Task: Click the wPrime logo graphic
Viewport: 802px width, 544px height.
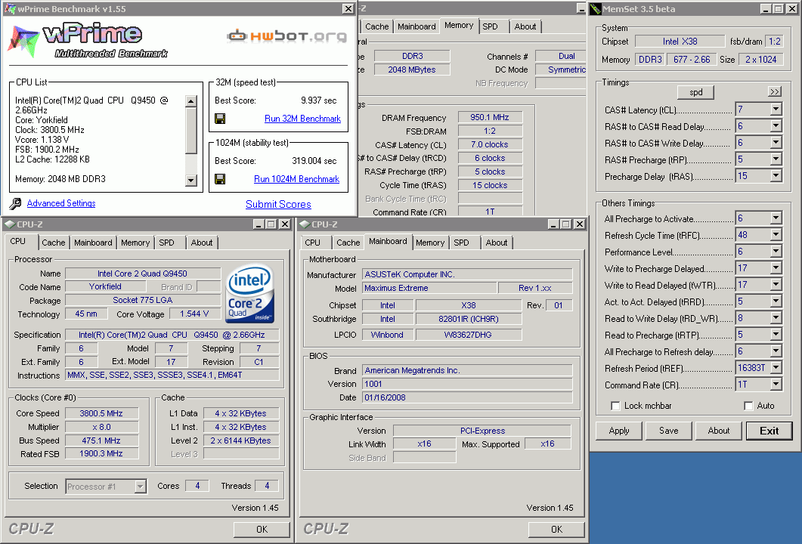Action: point(87,40)
